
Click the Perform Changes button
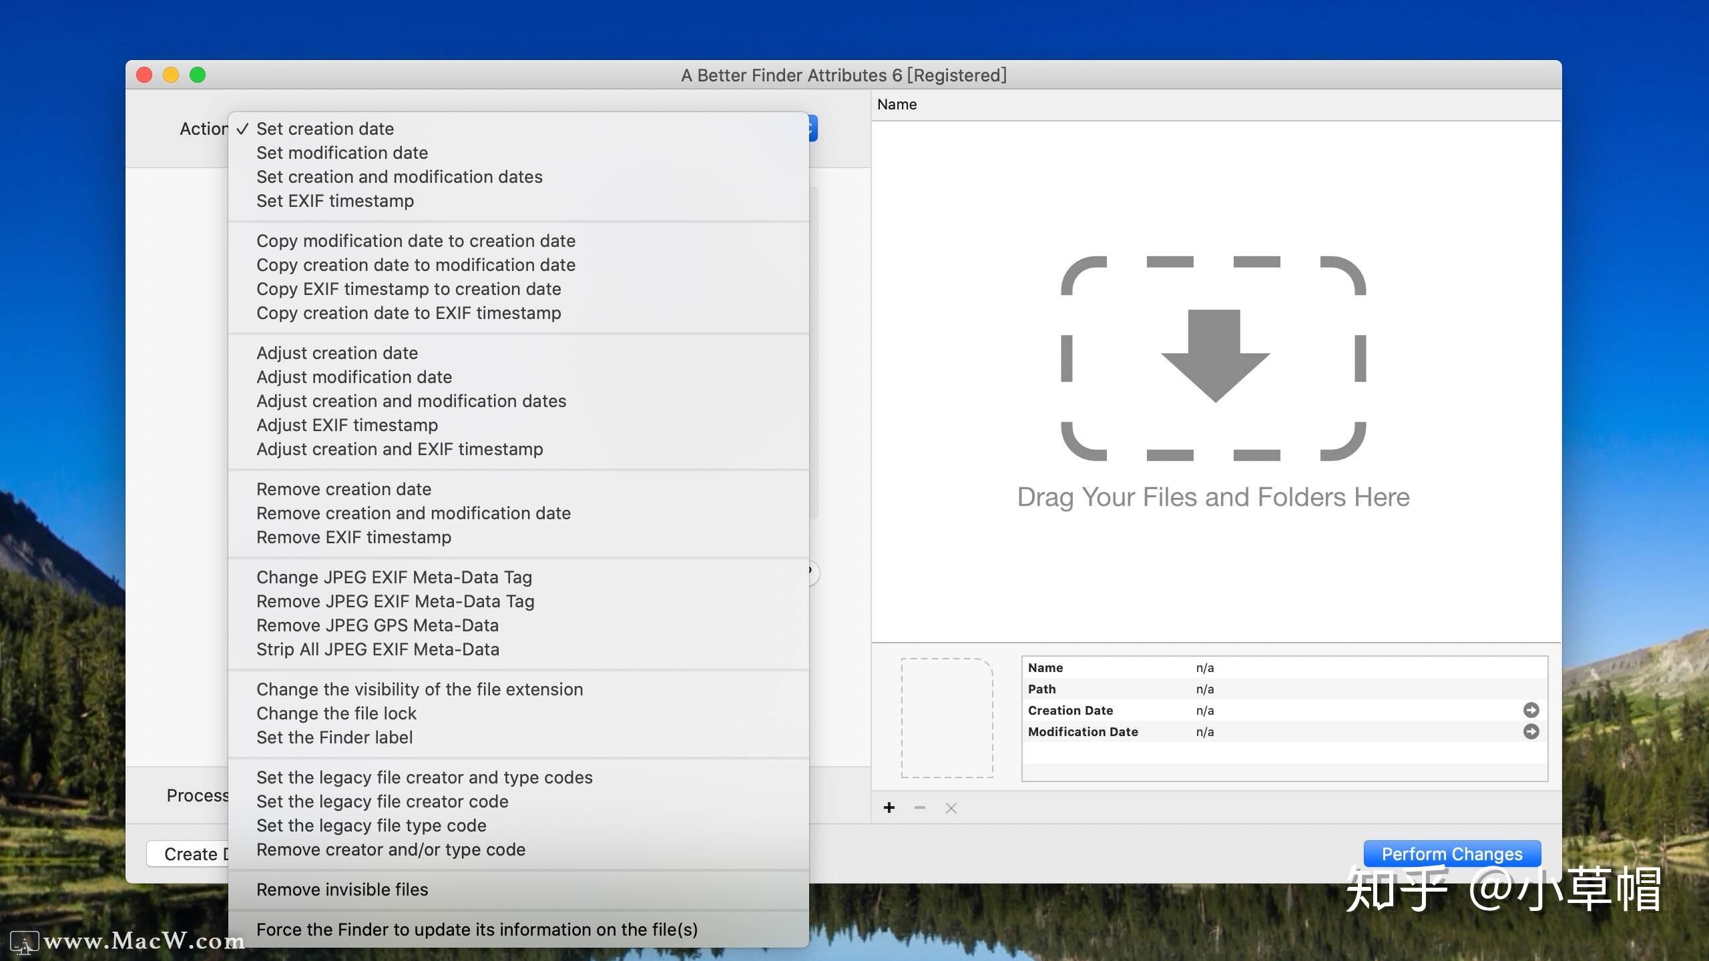[1452, 854]
